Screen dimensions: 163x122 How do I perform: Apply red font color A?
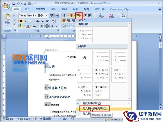[28, 26]
